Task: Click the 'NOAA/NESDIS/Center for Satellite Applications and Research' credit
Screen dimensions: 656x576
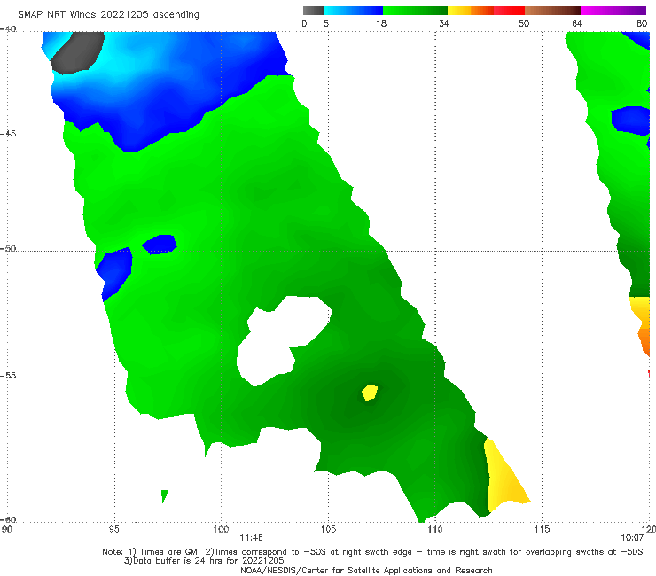Action: coord(366,571)
